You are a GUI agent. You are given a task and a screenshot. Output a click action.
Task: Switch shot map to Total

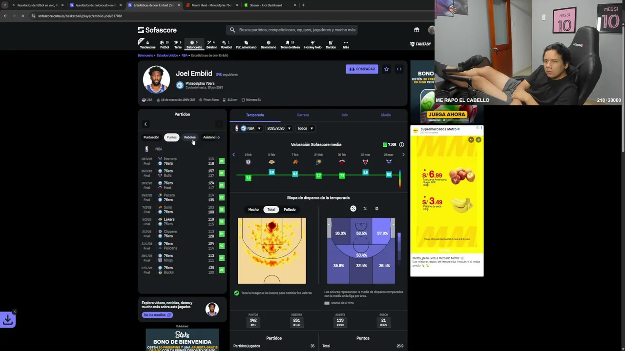click(271, 210)
